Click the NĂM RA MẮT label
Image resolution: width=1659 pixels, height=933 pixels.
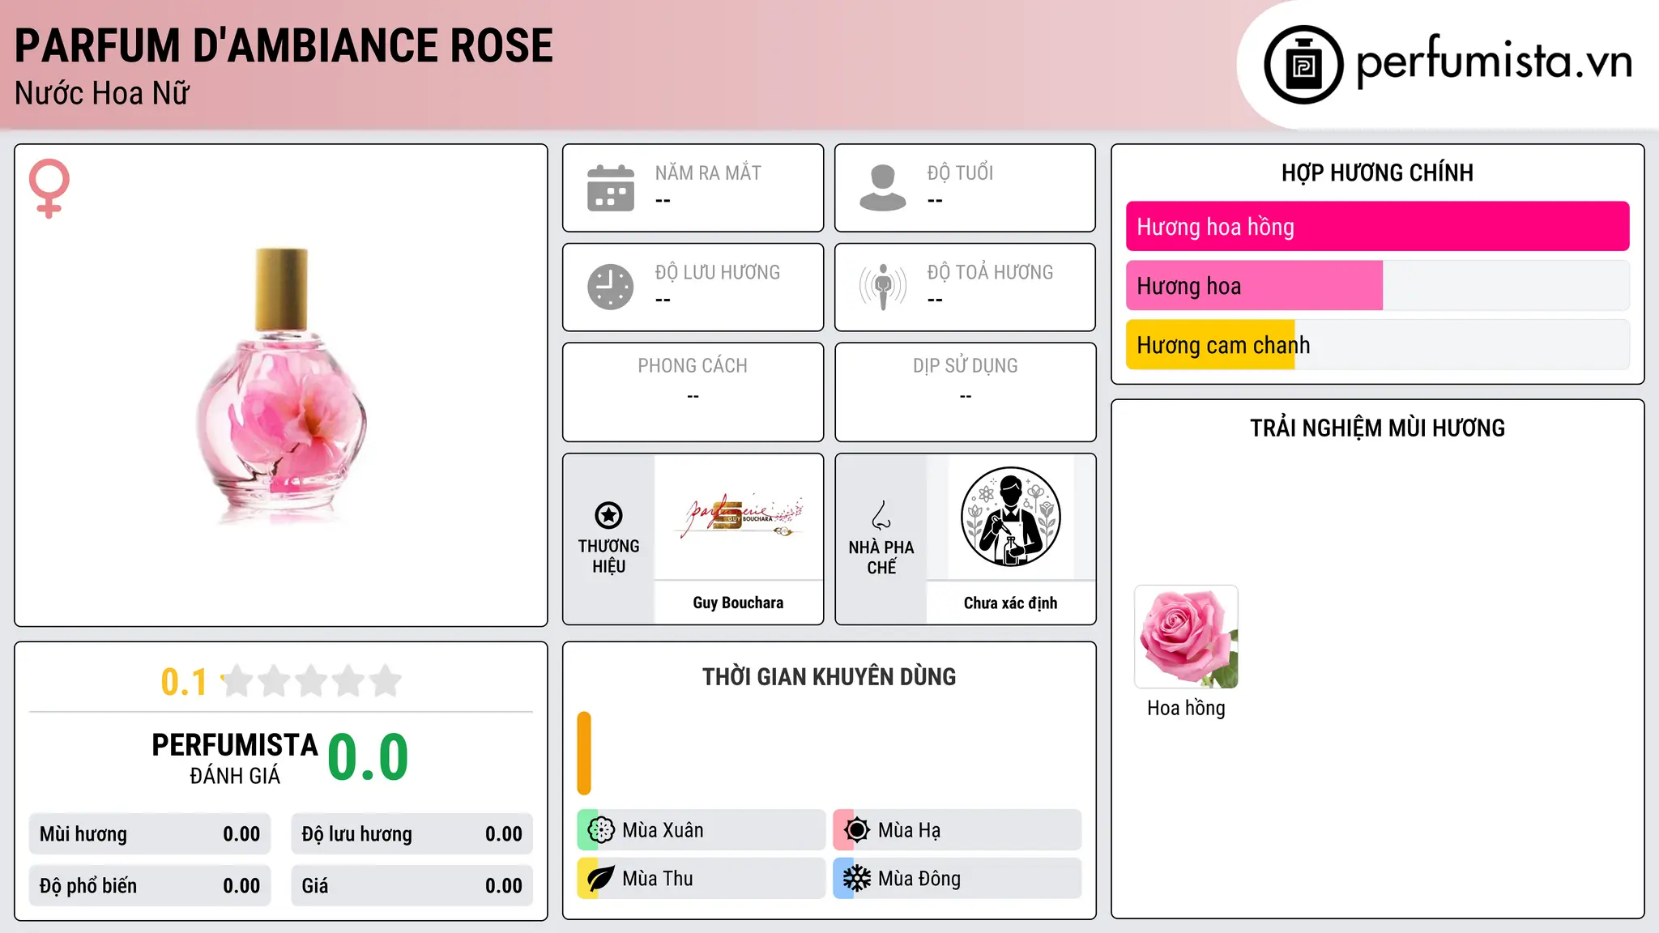coord(708,173)
